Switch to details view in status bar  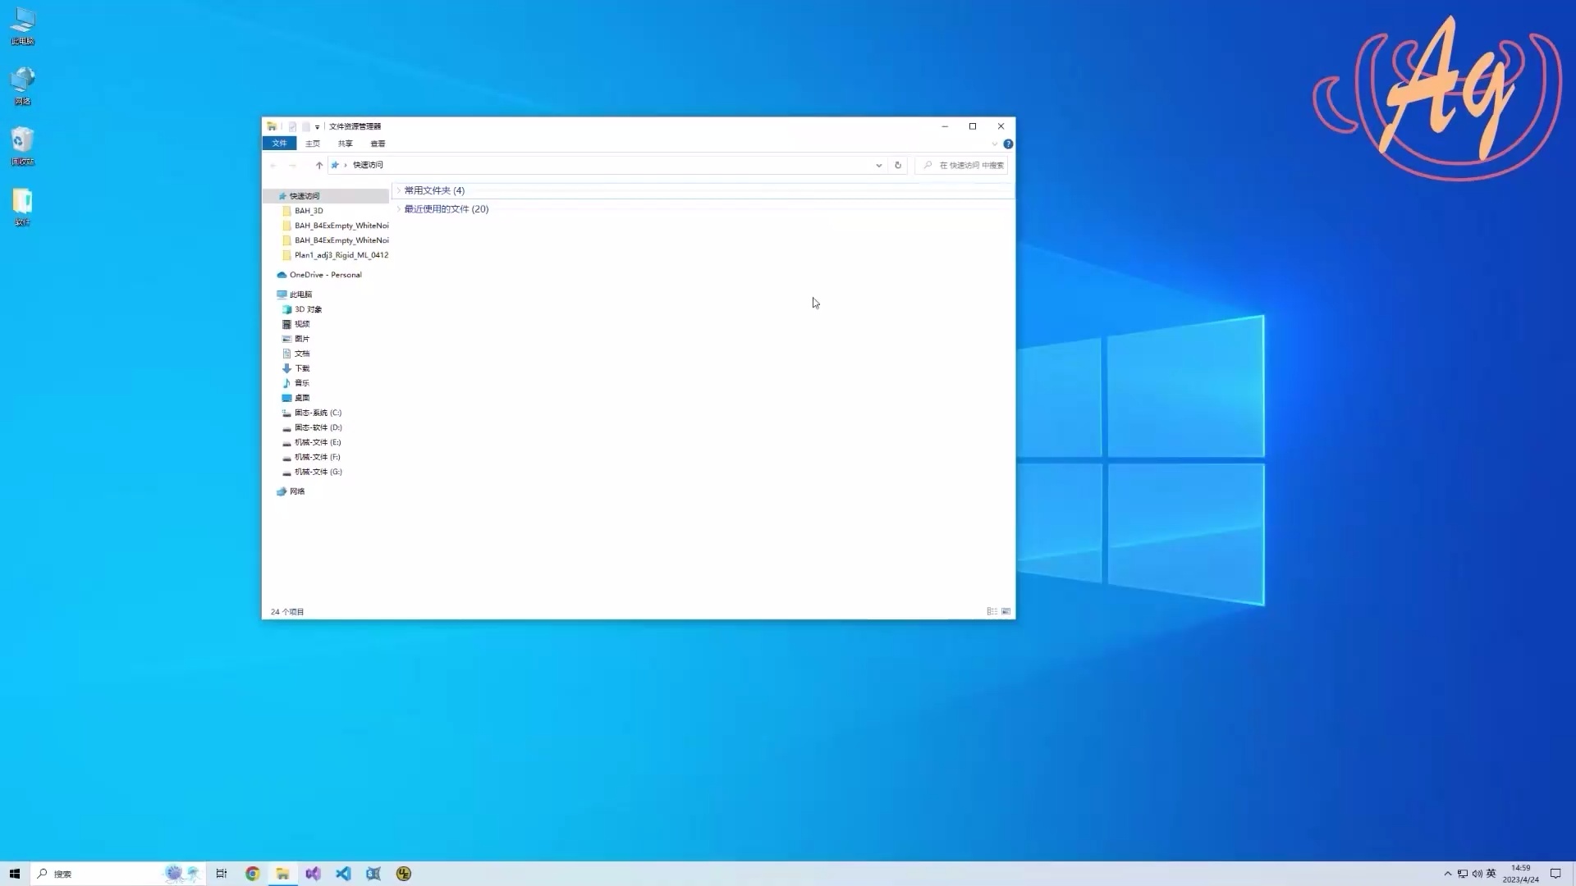(x=992, y=611)
